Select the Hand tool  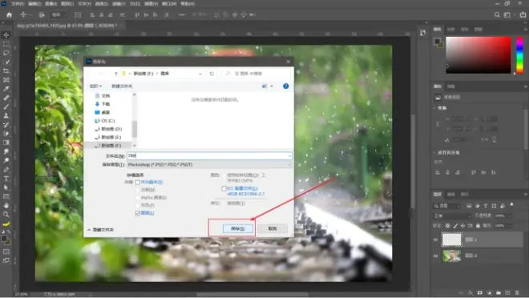click(6, 205)
